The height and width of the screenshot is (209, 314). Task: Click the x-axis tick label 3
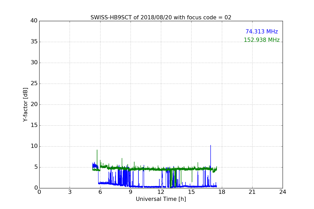pos(70,192)
